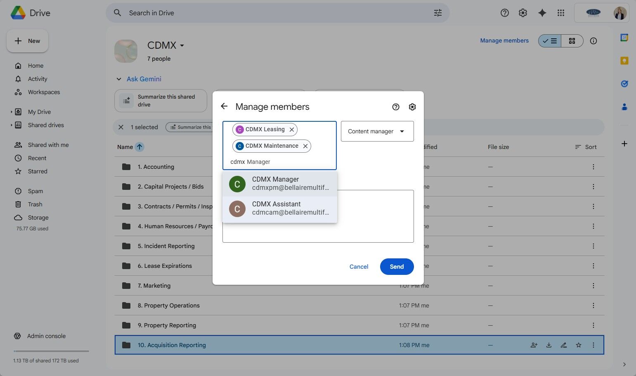This screenshot has width=636, height=376.
Task: Switch to grid layout view
Action: 572,41
